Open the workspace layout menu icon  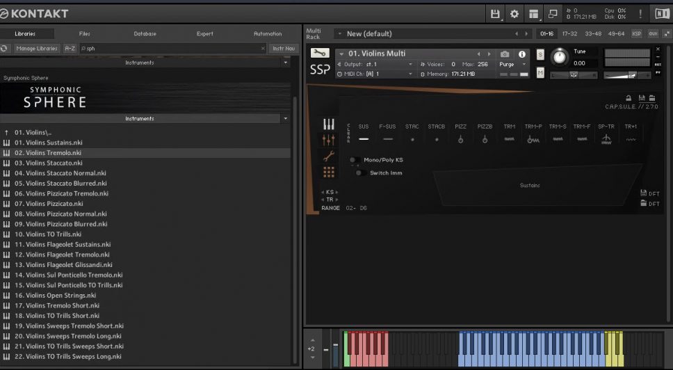(x=533, y=14)
